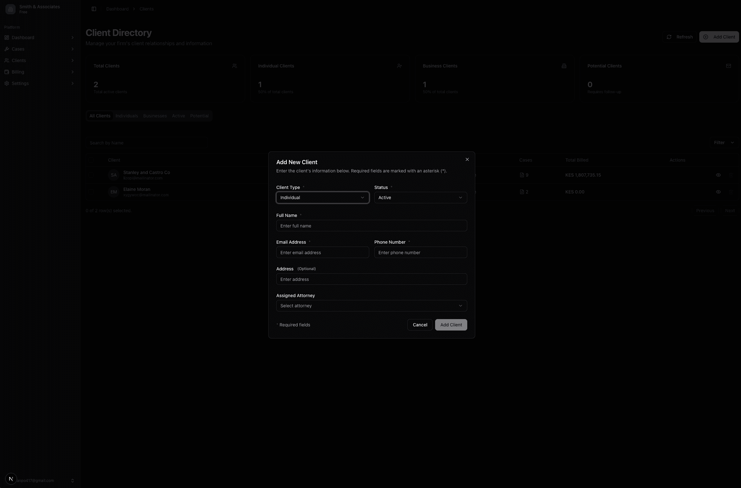Close the Add New Client dialog

[467, 159]
